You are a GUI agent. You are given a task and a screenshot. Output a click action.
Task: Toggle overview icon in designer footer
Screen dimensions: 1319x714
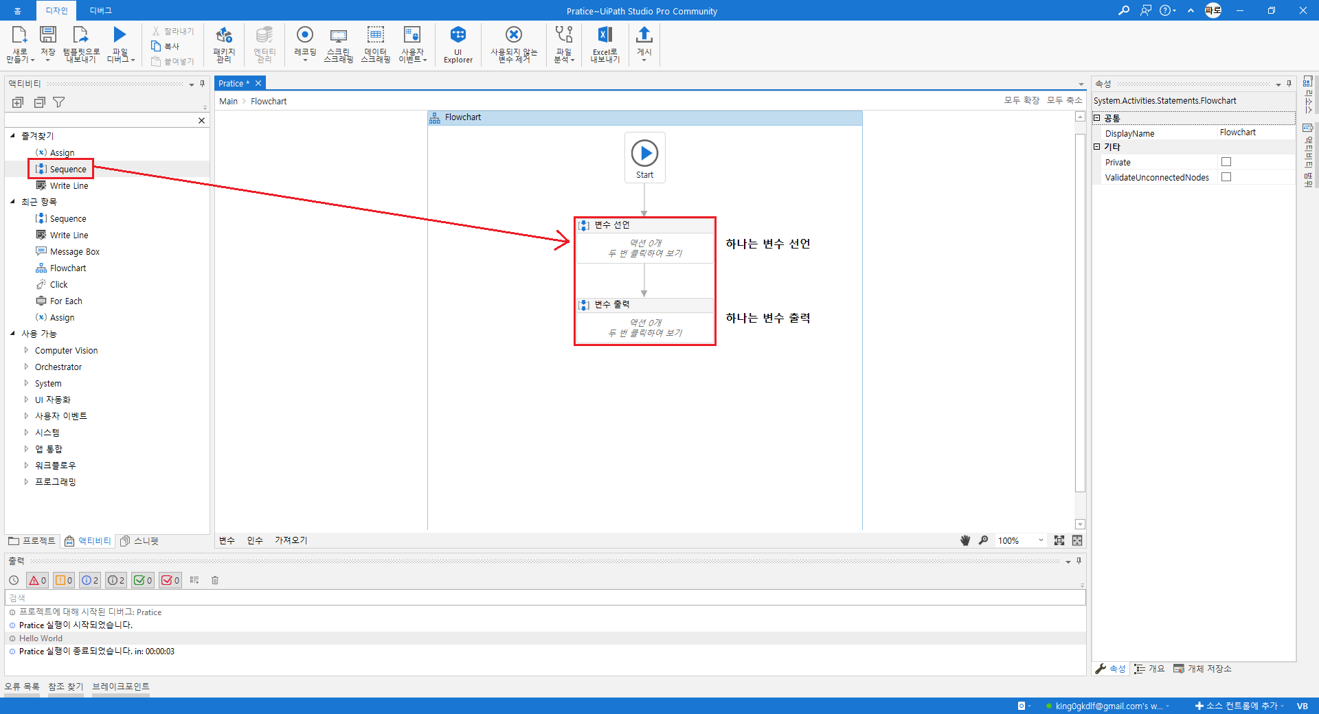[1077, 540]
